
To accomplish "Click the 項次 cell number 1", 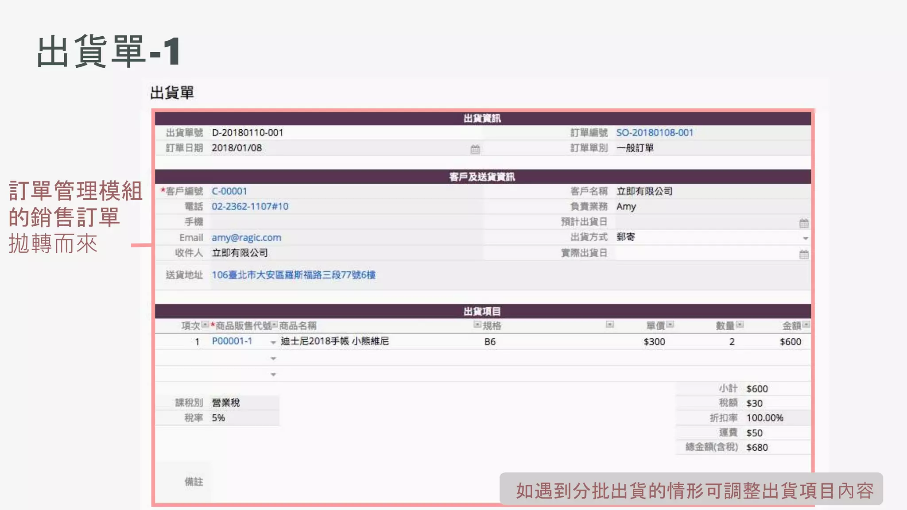I will (x=197, y=342).
